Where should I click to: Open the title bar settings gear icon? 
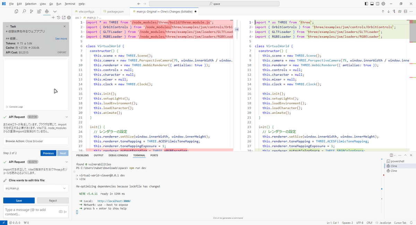coord(384,4)
